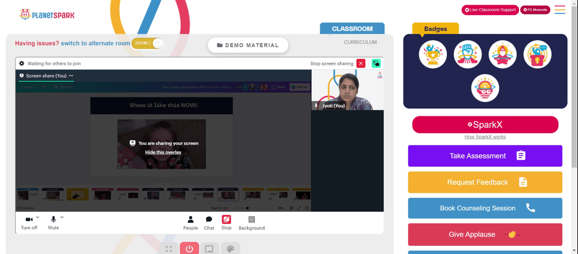Open the Background effects option
Screen dimensions: 578x254
click(x=251, y=223)
